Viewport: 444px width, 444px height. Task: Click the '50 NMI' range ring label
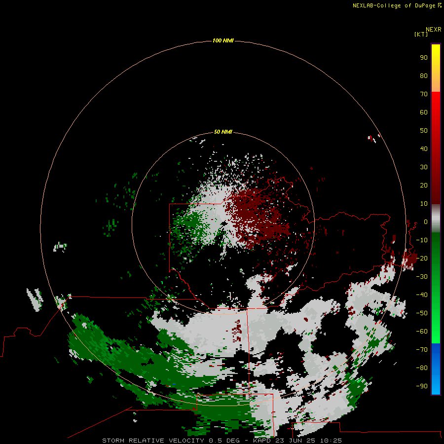pyautogui.click(x=223, y=132)
